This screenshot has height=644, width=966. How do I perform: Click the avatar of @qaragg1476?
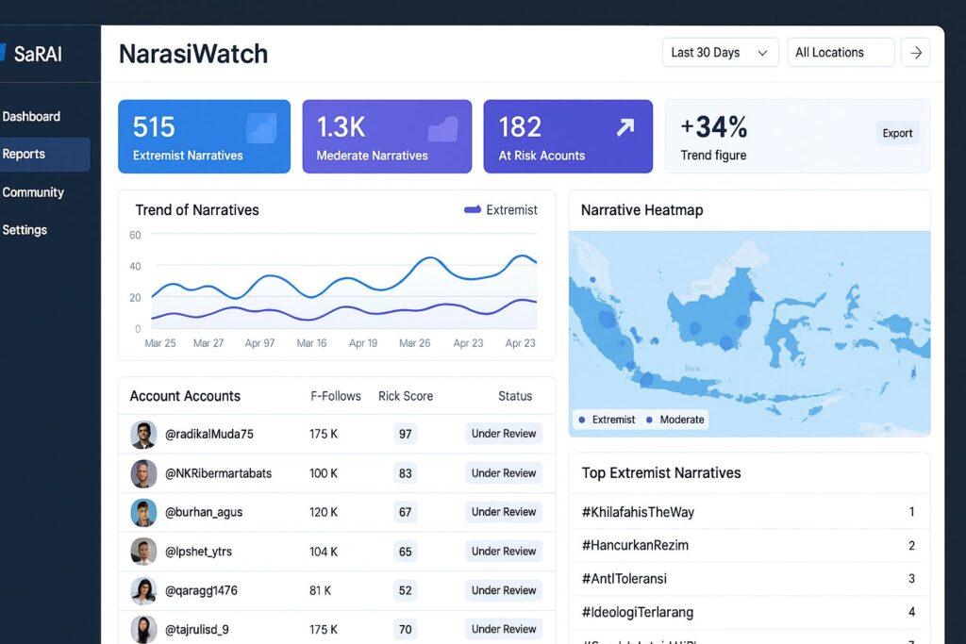(x=143, y=591)
